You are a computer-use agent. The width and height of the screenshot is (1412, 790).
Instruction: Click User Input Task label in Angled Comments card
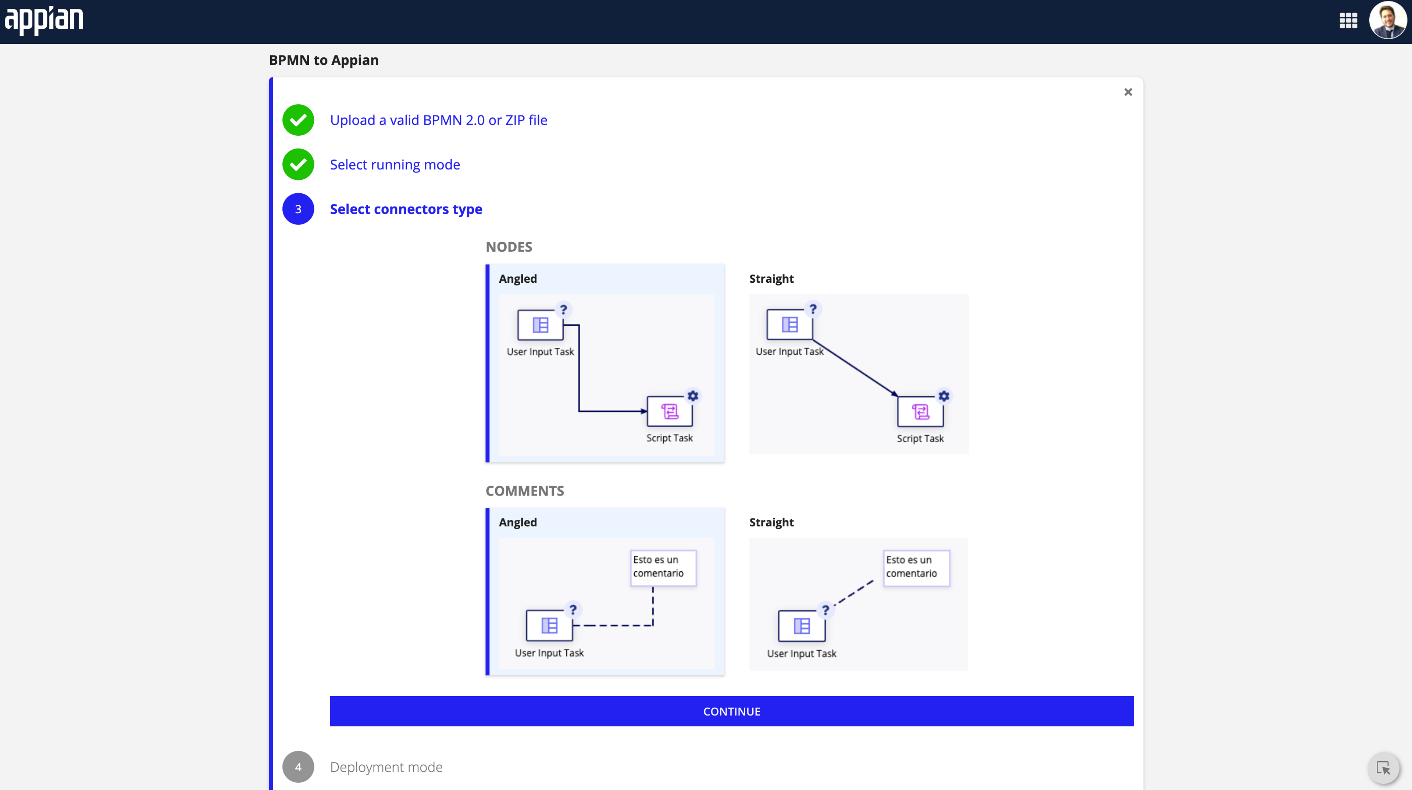pyautogui.click(x=549, y=653)
